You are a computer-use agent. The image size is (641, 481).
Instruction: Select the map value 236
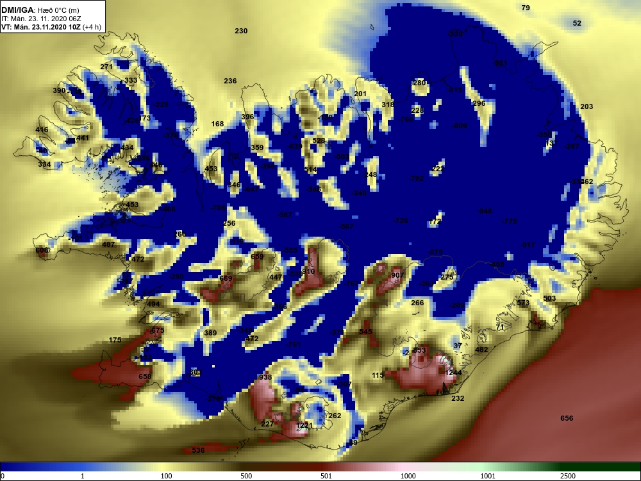(230, 81)
